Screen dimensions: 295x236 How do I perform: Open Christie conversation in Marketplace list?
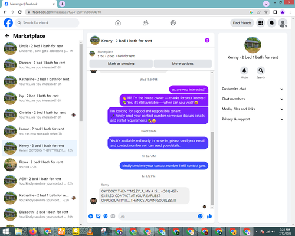click(40, 114)
